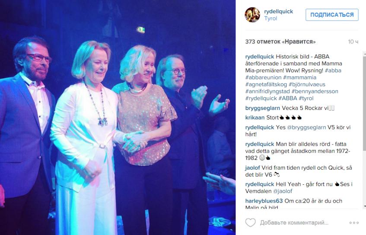Like the post with the heart icon
The image size is (366, 235).
pyautogui.click(x=251, y=222)
